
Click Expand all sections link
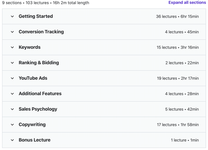click(187, 3)
